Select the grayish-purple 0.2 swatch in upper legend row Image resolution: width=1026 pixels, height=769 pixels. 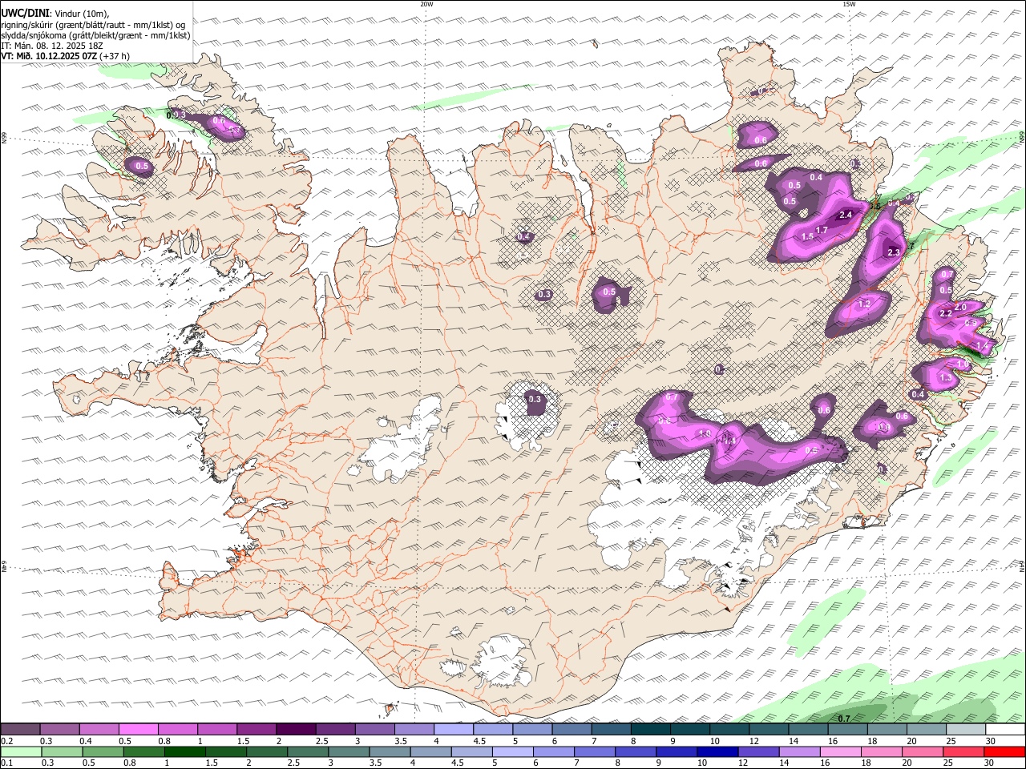pyautogui.click(x=21, y=730)
